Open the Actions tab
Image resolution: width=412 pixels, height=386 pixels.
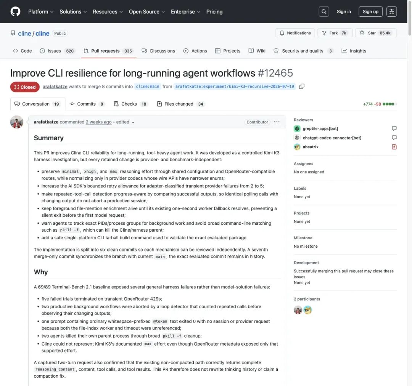(195, 51)
